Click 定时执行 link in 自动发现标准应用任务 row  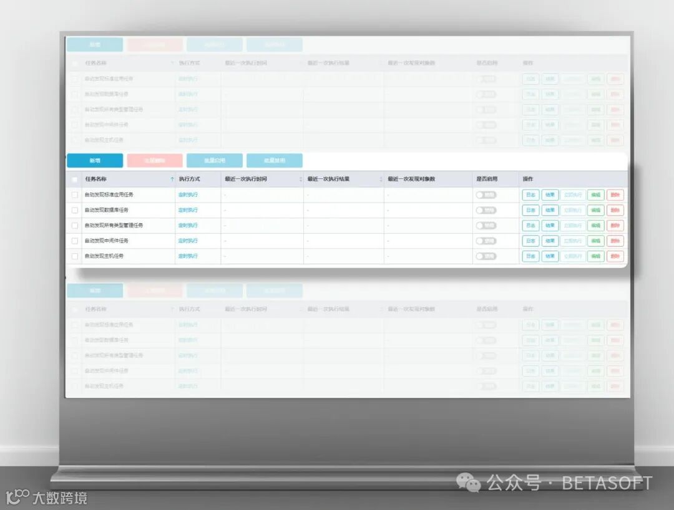point(188,195)
